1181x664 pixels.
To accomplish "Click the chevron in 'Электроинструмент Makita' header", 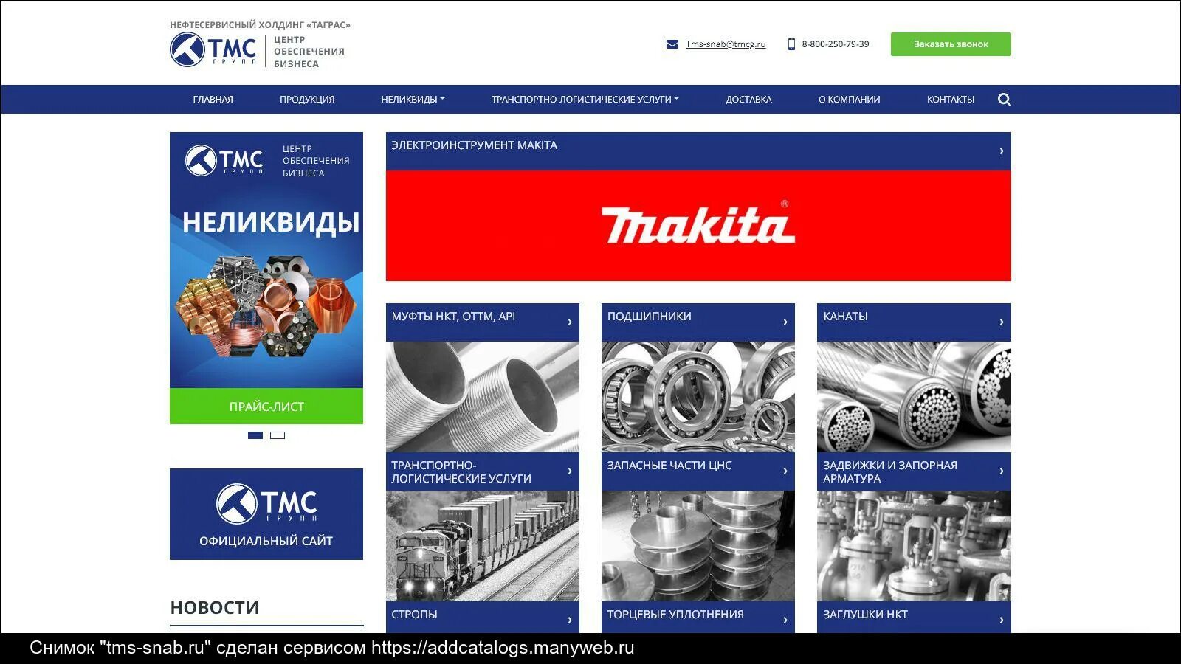I will click(1001, 151).
